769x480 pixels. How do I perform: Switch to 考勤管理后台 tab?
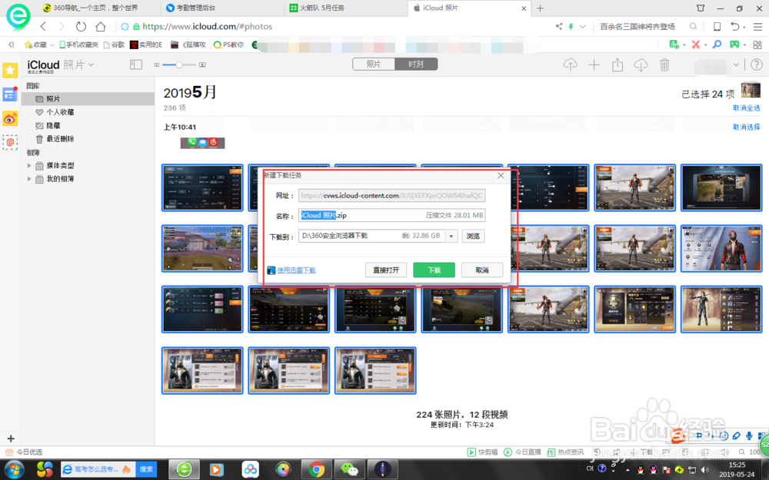[x=196, y=8]
